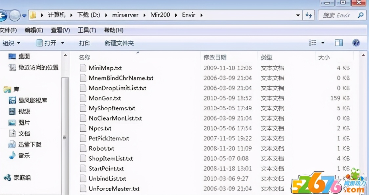Select the MonDropLimitList.txt file icon
The width and height of the screenshot is (369, 195).
[x=83, y=88]
